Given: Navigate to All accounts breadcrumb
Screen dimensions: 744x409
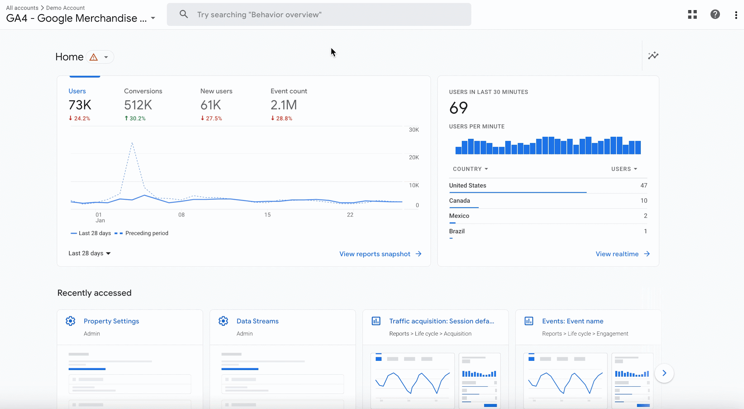Looking at the screenshot, I should coord(22,7).
